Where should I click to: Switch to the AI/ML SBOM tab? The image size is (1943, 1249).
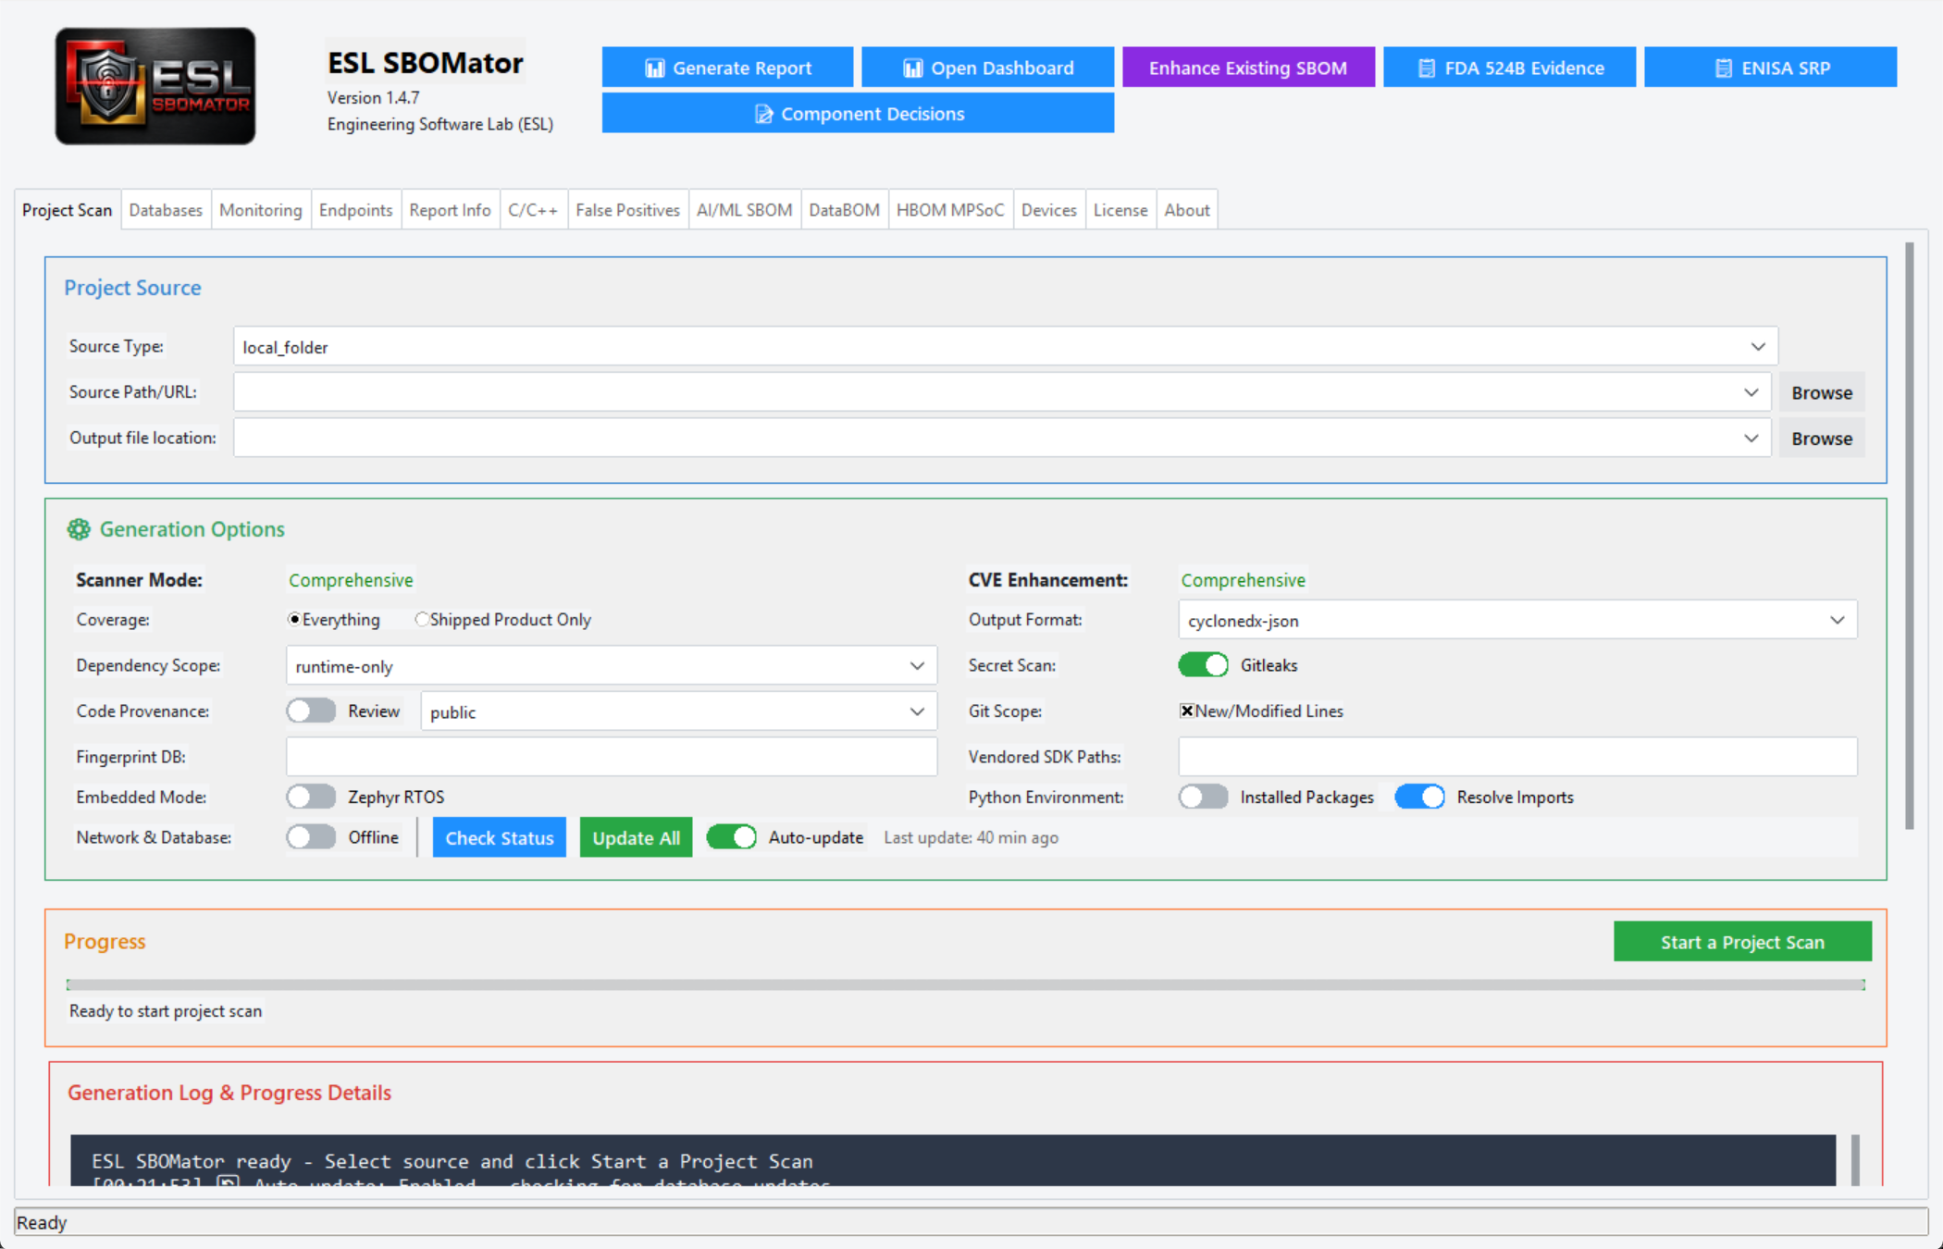[x=744, y=210]
